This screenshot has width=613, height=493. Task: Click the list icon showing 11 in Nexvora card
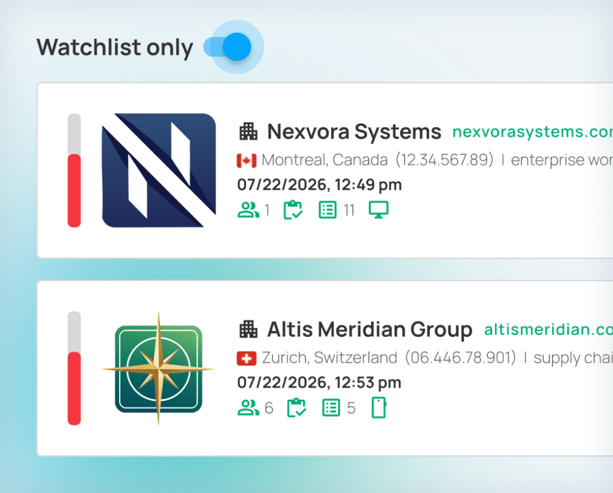coord(327,210)
